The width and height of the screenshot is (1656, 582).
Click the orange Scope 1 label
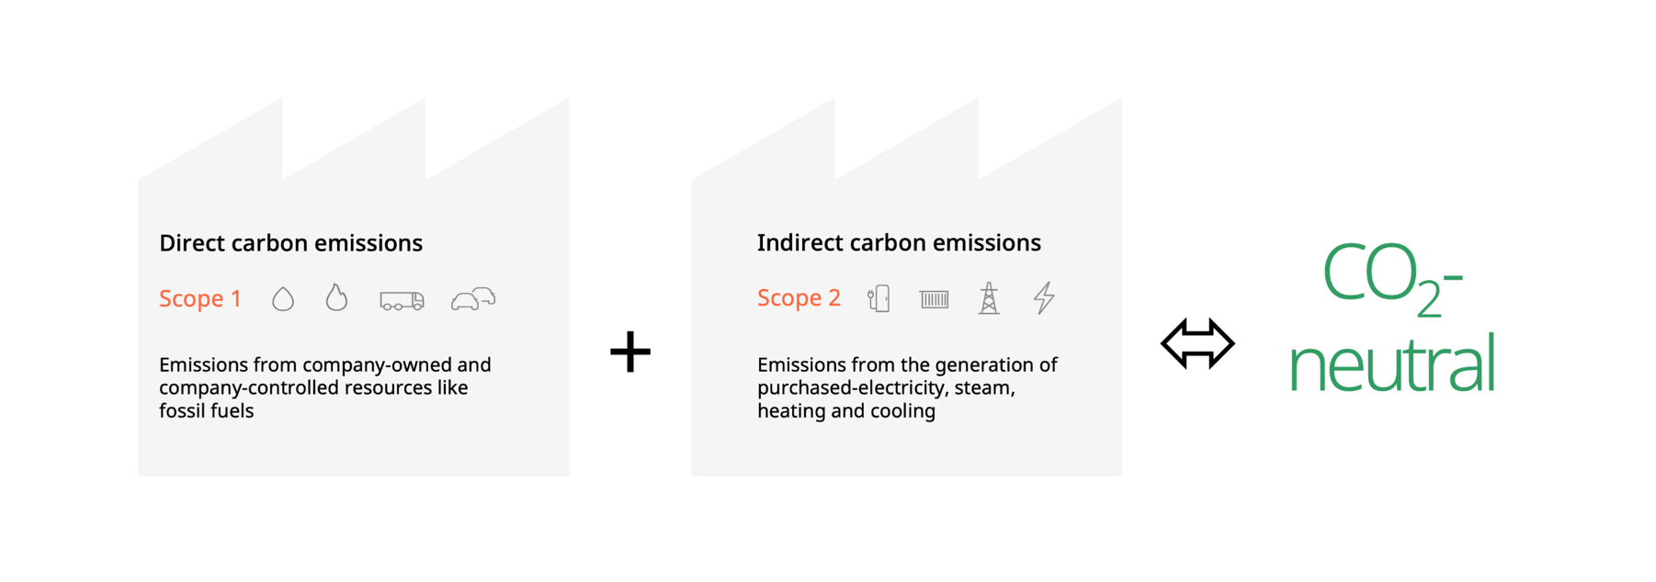[x=200, y=299]
